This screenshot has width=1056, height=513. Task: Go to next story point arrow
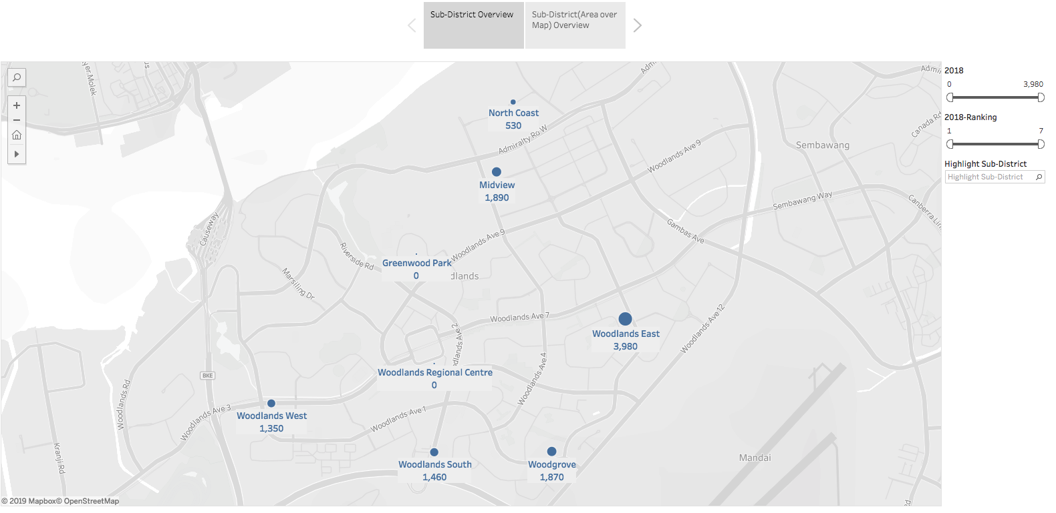638,25
